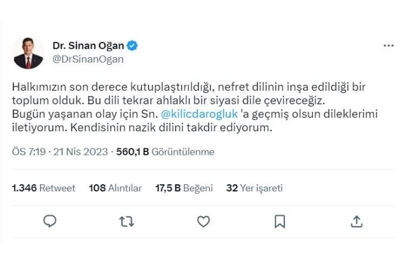
Task: Click the blue verified badge
Action: click(x=134, y=46)
